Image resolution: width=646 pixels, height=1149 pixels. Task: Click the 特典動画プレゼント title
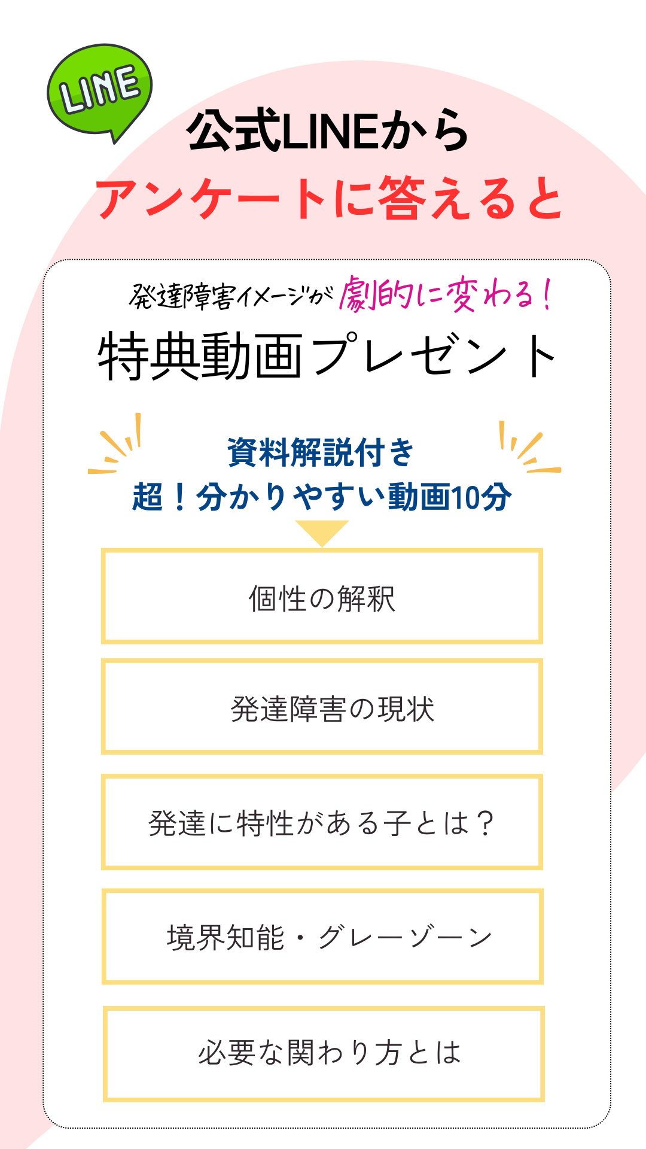click(x=327, y=357)
